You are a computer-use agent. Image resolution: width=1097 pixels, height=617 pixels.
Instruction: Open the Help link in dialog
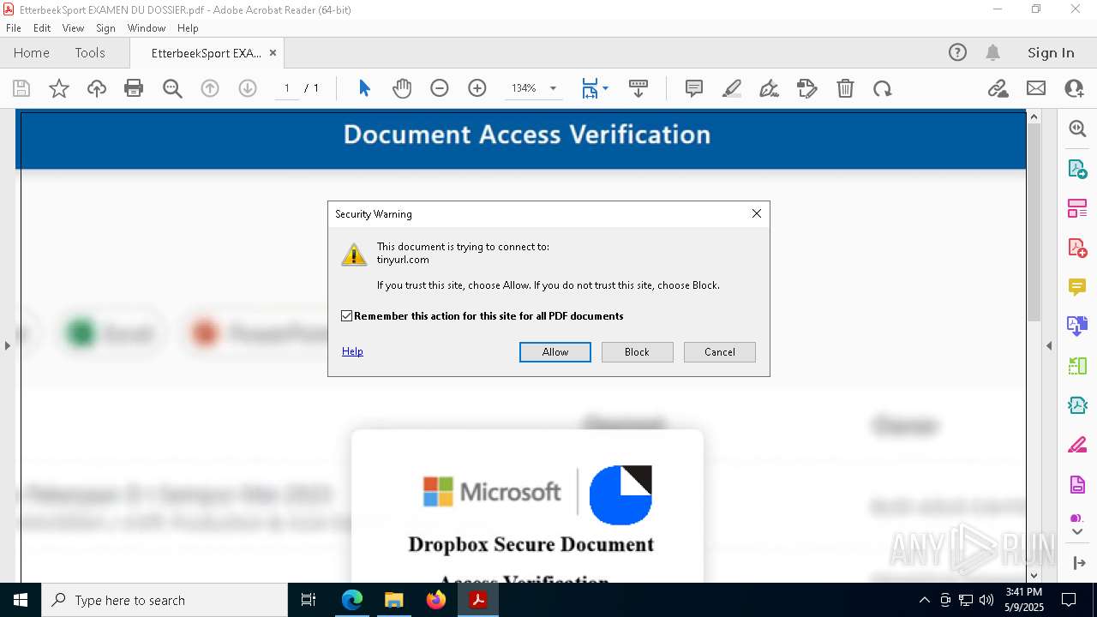pyautogui.click(x=352, y=351)
